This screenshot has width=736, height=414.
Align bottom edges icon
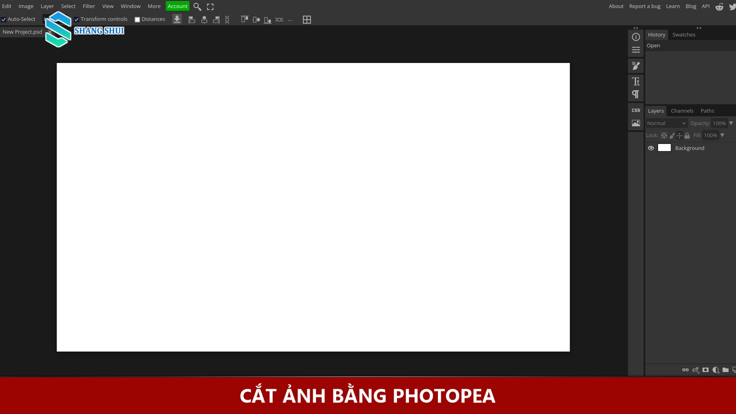267,20
